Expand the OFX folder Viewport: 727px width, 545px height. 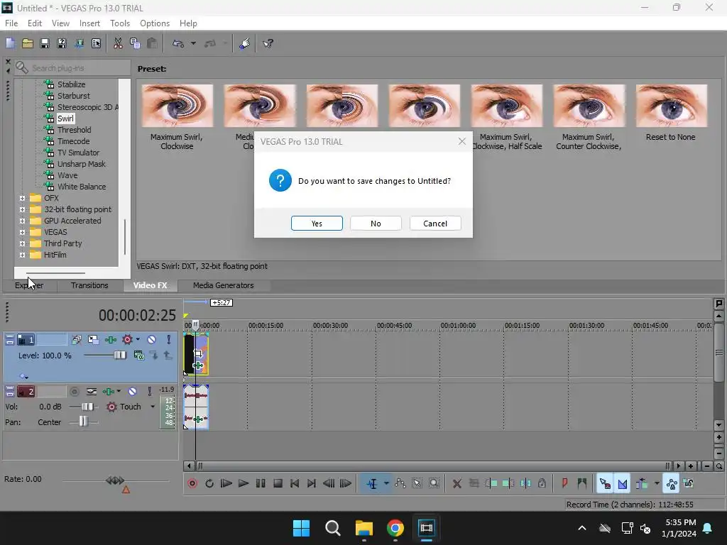(x=22, y=198)
